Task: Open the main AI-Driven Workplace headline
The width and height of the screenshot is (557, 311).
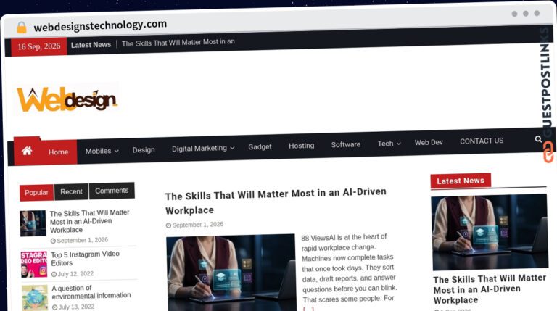Action: click(x=276, y=202)
